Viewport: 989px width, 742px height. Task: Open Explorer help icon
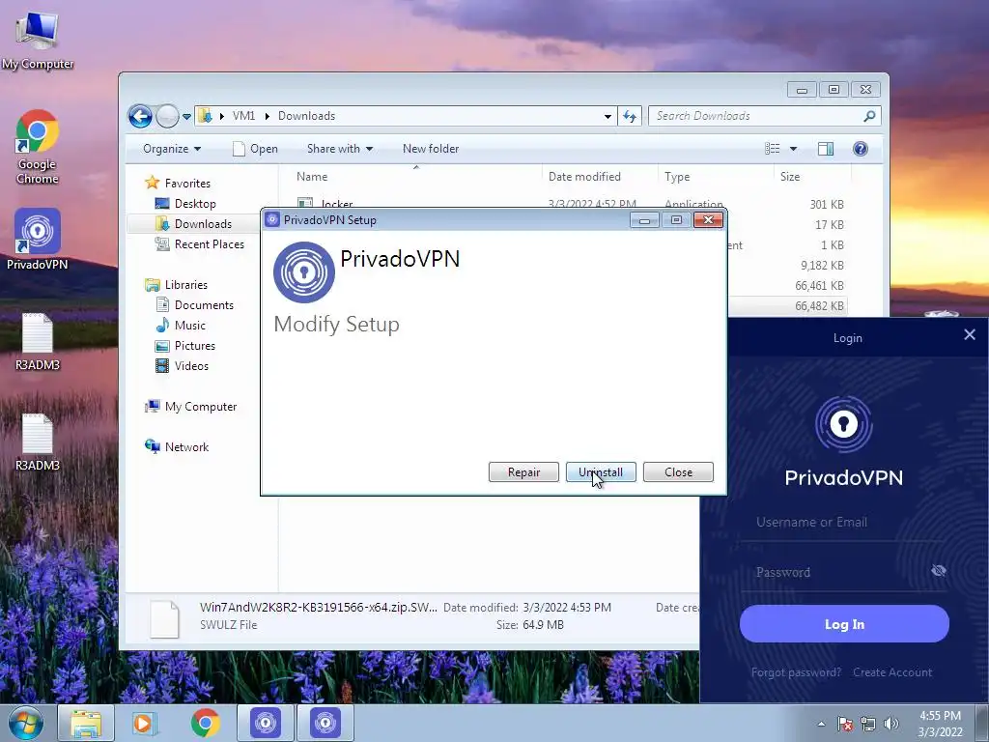pyautogui.click(x=861, y=149)
